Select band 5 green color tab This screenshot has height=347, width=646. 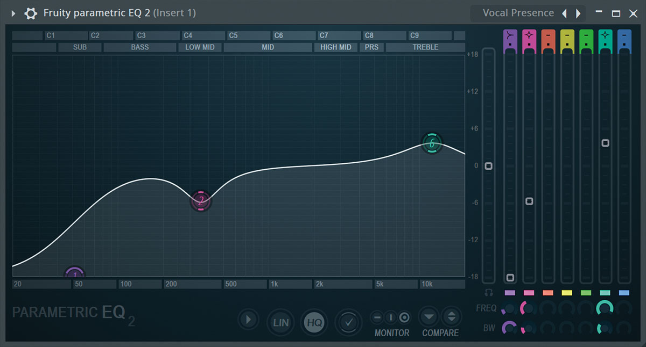[586, 293]
